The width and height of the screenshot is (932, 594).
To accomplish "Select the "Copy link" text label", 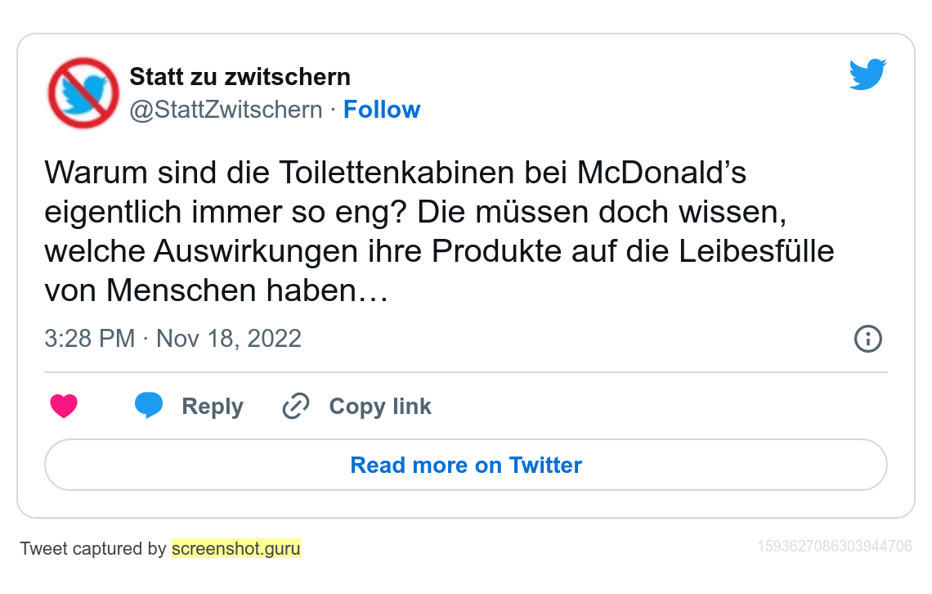I will click(380, 407).
